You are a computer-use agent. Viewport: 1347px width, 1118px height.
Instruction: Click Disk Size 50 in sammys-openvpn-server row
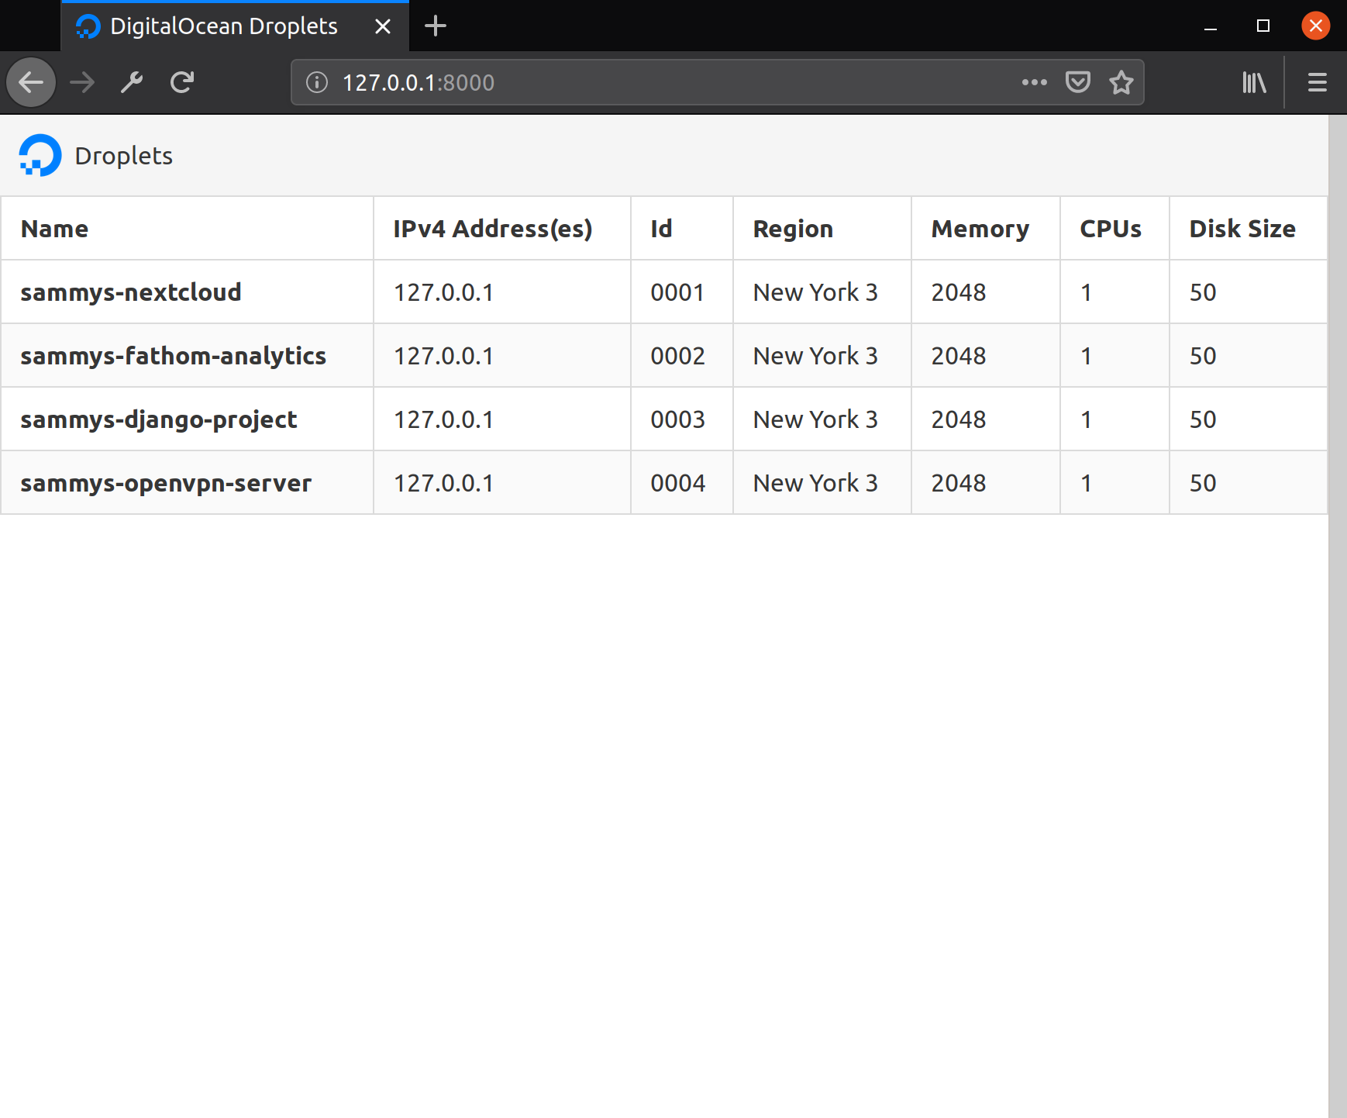click(x=1203, y=483)
